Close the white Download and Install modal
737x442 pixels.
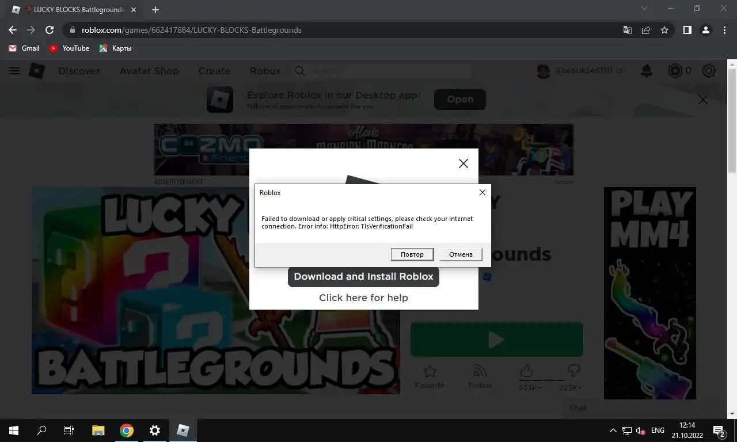pos(463,163)
